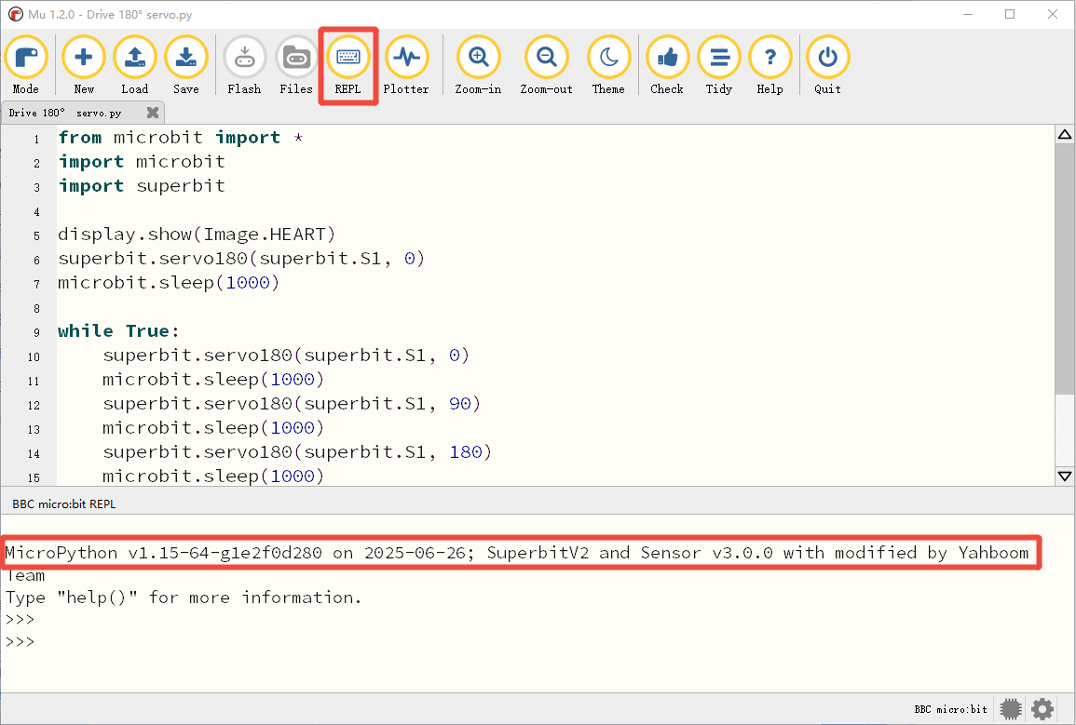Click the 'BBC micro:bit REPL' panel title
Image resolution: width=1076 pixels, height=725 pixels.
point(64,503)
